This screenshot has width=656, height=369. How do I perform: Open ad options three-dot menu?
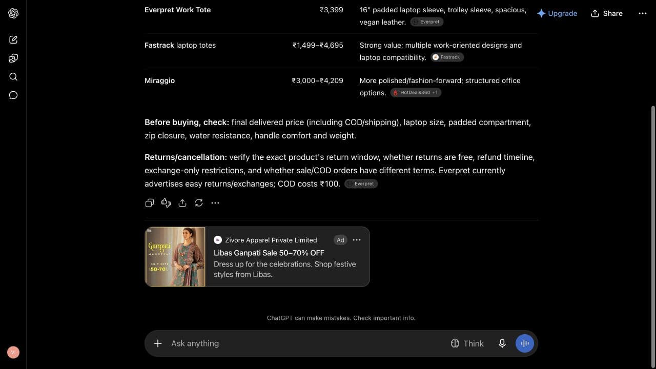click(357, 240)
